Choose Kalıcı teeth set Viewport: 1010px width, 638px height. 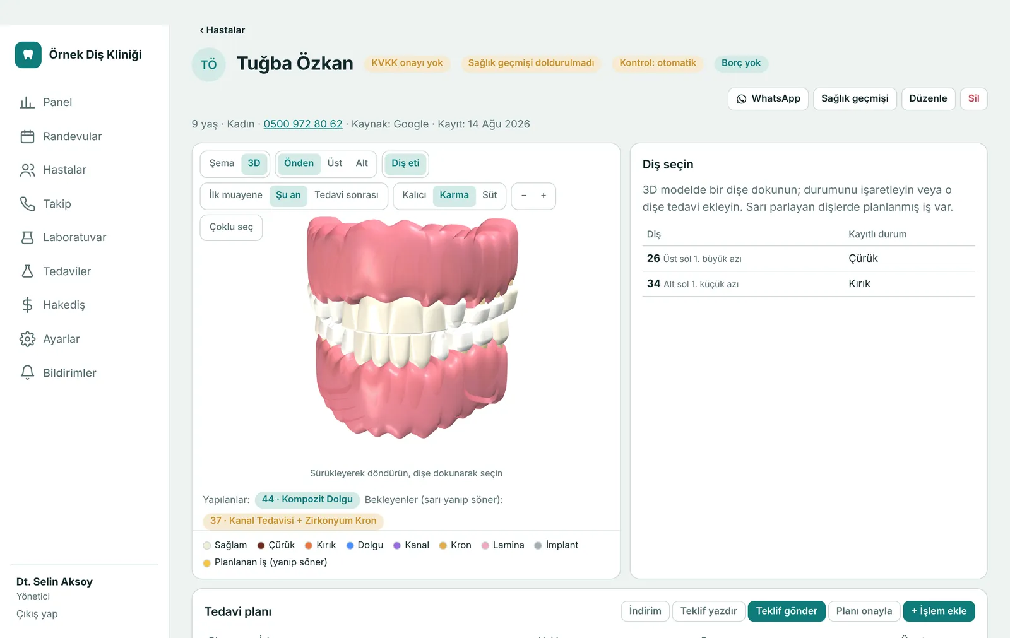pos(414,196)
